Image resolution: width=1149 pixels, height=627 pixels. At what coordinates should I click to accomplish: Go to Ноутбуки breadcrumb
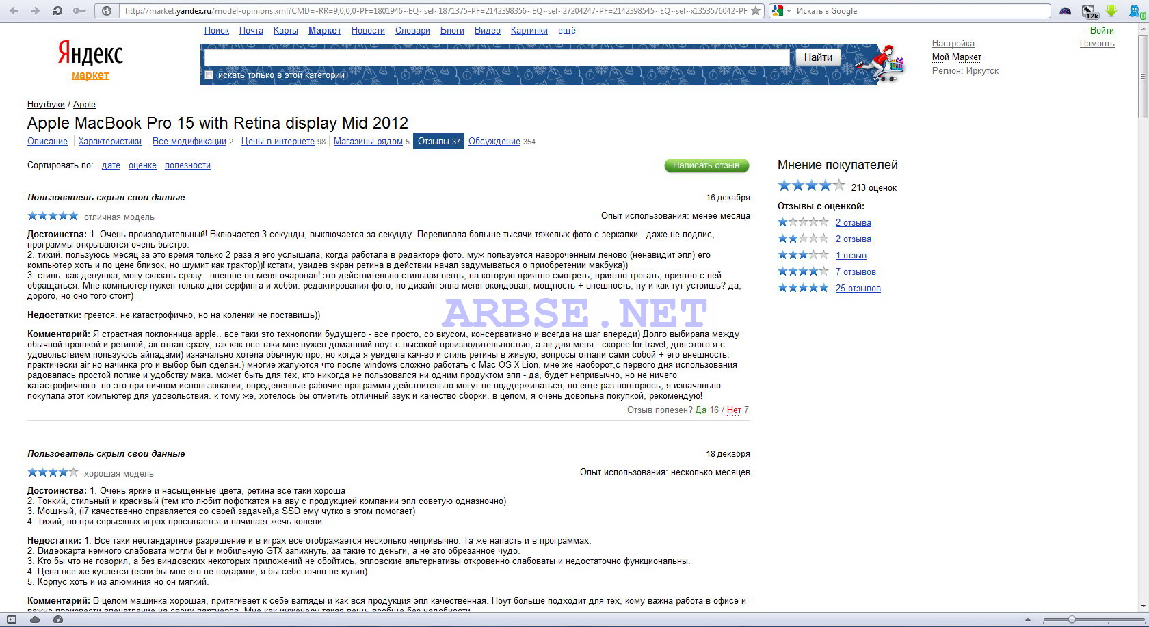pyautogui.click(x=46, y=105)
